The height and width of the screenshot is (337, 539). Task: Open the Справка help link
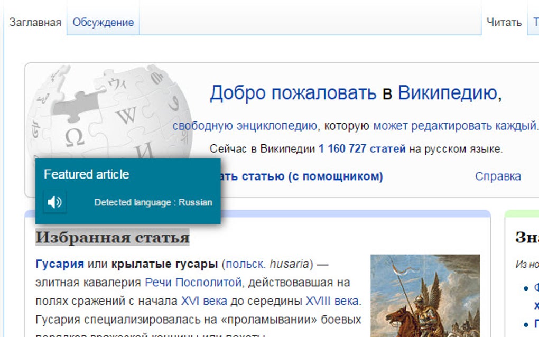coord(498,176)
